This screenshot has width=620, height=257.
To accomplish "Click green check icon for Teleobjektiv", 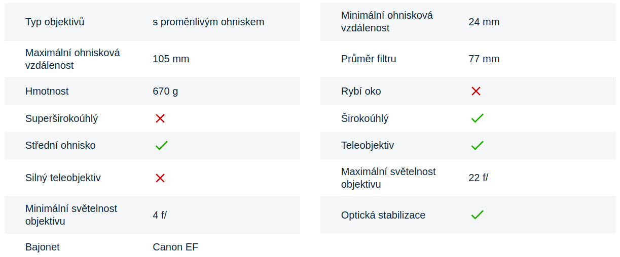I will [x=477, y=146].
